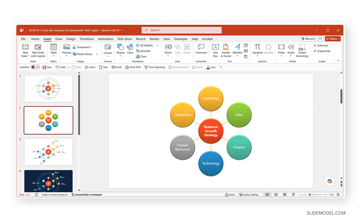Image resolution: width=360 pixels, height=222 pixels.
Task: Click zoom in plus button
Action: pos(326,195)
